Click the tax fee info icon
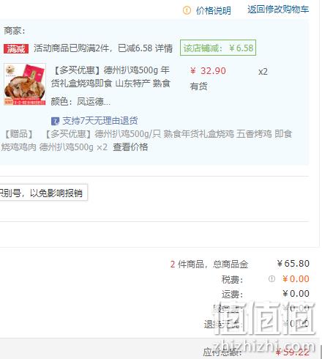The width and height of the screenshot is (322, 359). pos(272,279)
